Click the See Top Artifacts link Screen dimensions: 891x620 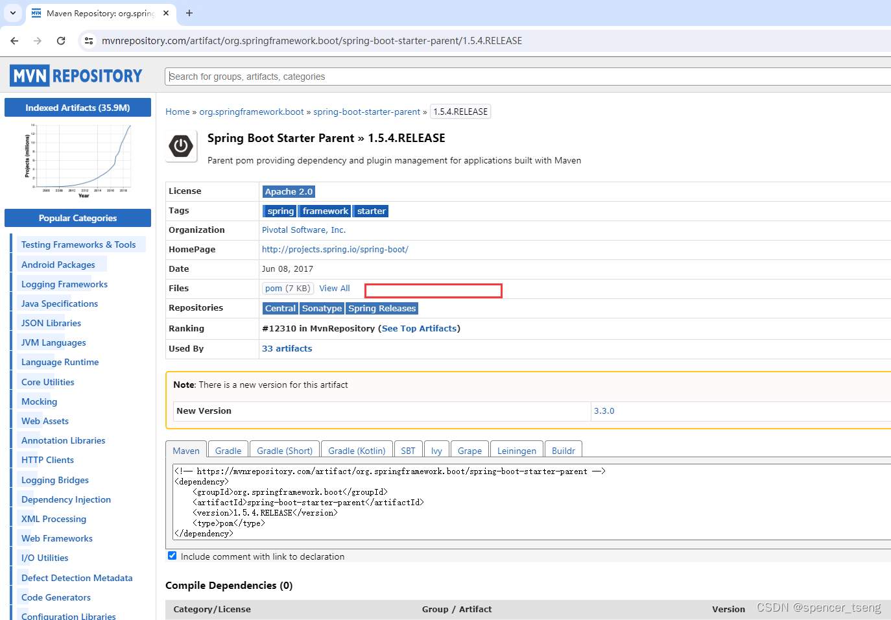click(x=420, y=329)
